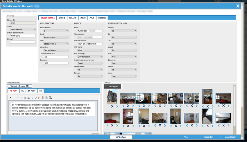Viewport: 247px width, 142px height.
Task: Click the Print link
Action: pos(186,137)
